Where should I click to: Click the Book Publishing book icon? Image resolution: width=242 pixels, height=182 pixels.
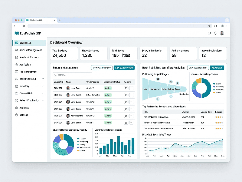(17, 79)
